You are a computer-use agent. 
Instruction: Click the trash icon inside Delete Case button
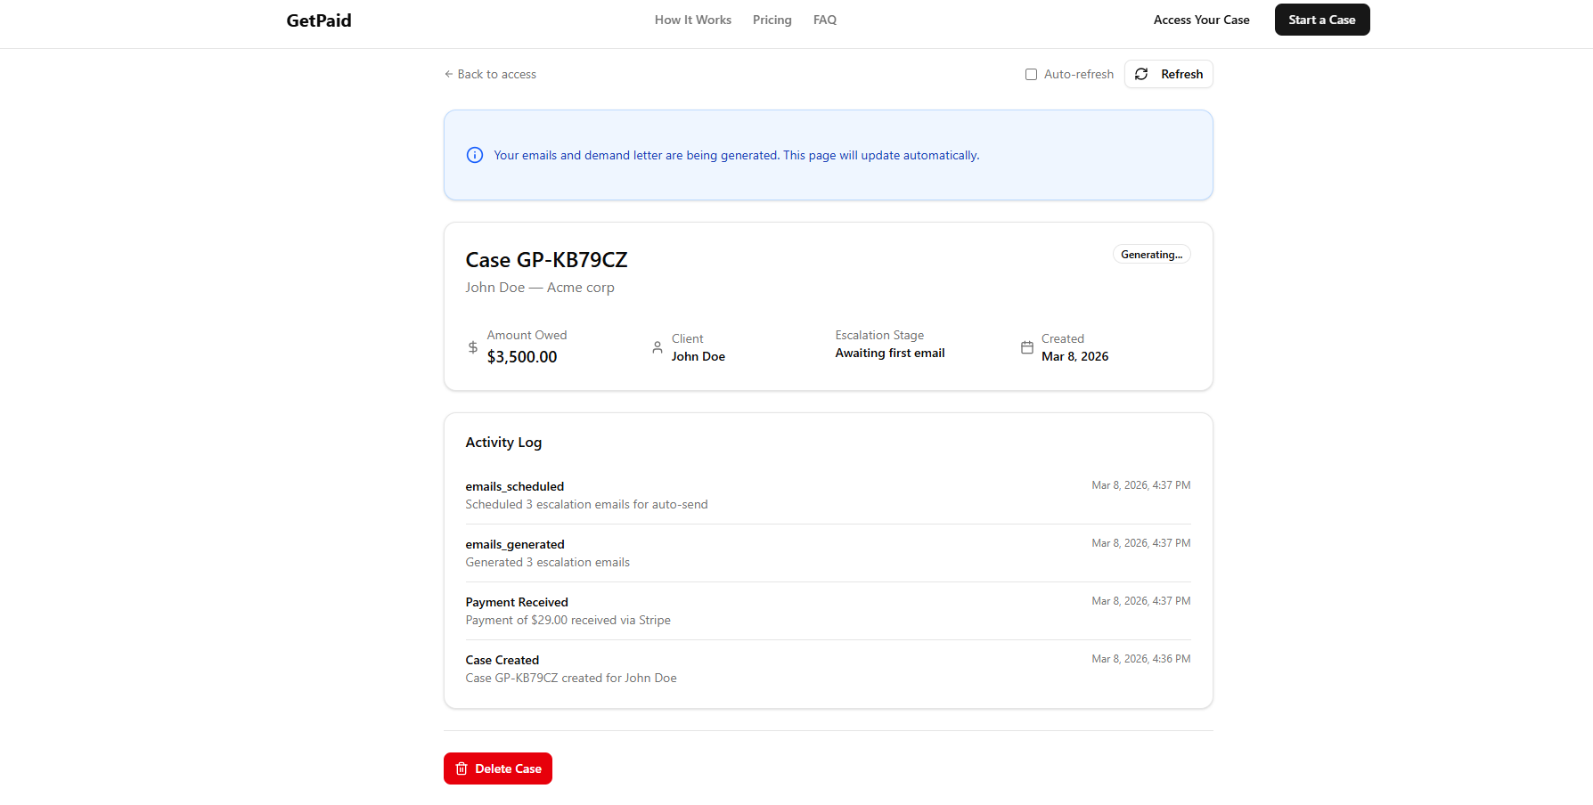tap(461, 768)
